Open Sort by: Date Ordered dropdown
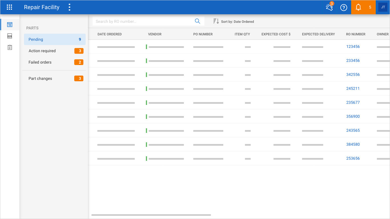Viewport: 390px width, 219px height. 237,22
